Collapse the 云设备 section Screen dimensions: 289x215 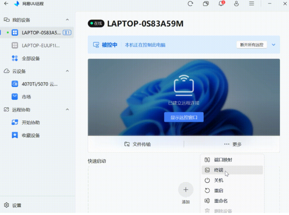click(x=67, y=71)
